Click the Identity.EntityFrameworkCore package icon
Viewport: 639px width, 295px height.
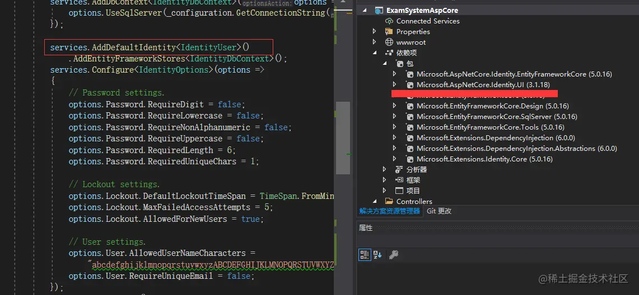point(409,74)
